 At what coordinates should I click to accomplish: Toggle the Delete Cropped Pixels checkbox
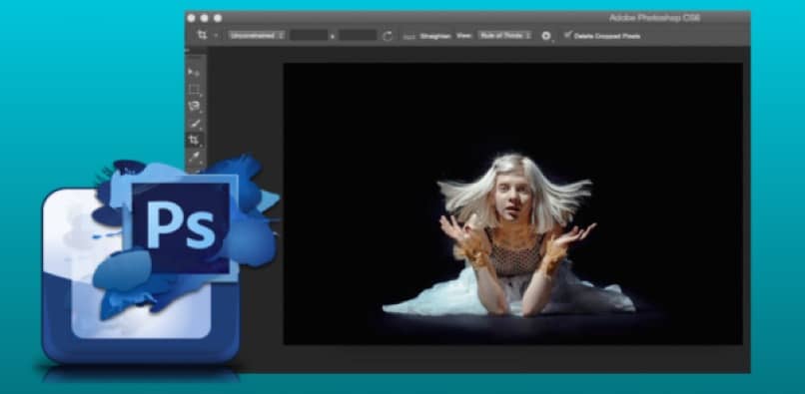[568, 35]
